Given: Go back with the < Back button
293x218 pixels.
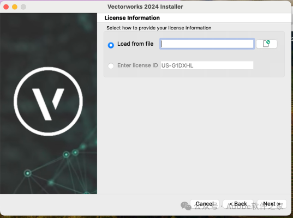Looking at the screenshot, I should click(238, 204).
